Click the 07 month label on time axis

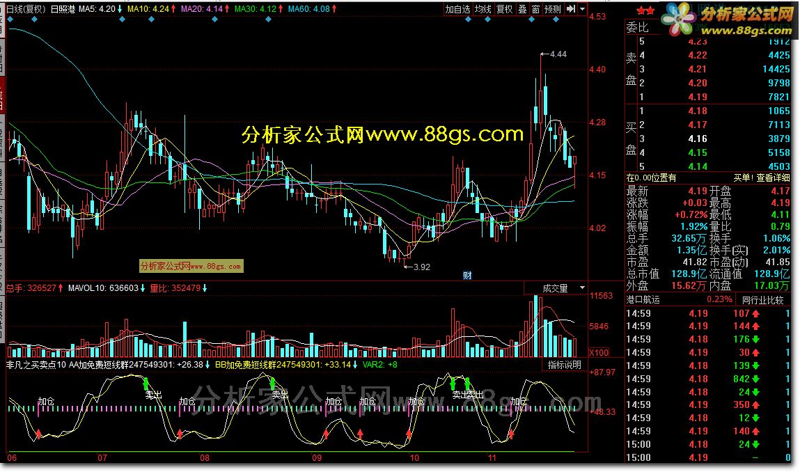click(102, 457)
